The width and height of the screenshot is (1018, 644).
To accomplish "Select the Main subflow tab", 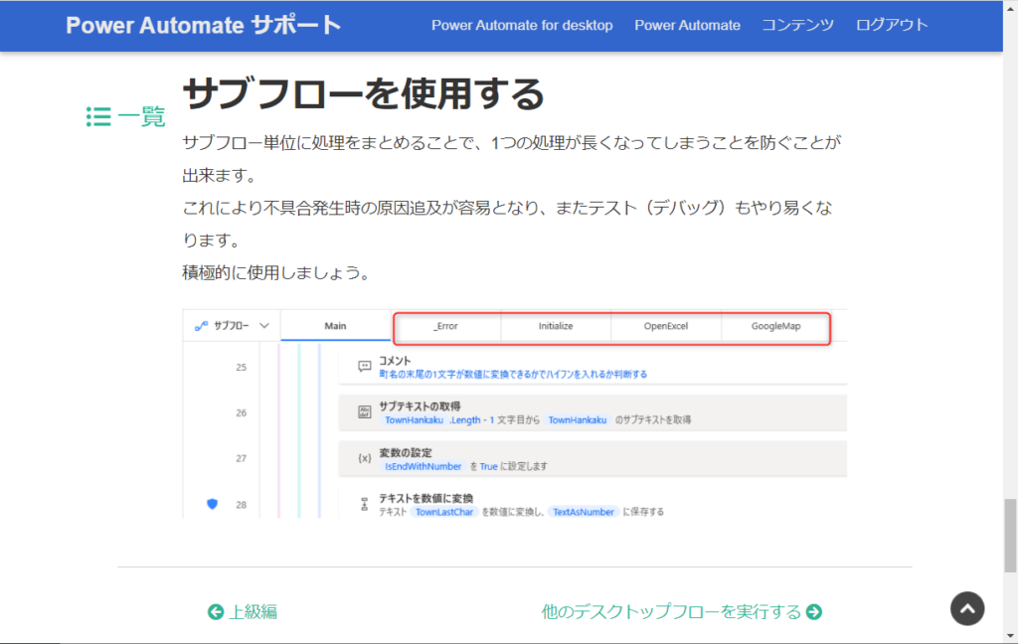I will pyautogui.click(x=335, y=326).
